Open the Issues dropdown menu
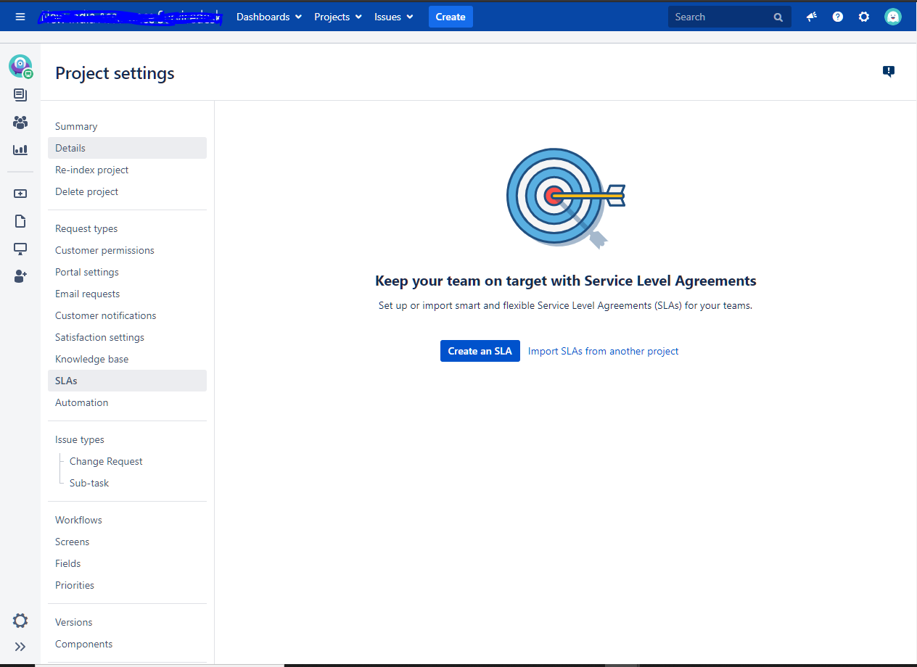 pos(394,17)
